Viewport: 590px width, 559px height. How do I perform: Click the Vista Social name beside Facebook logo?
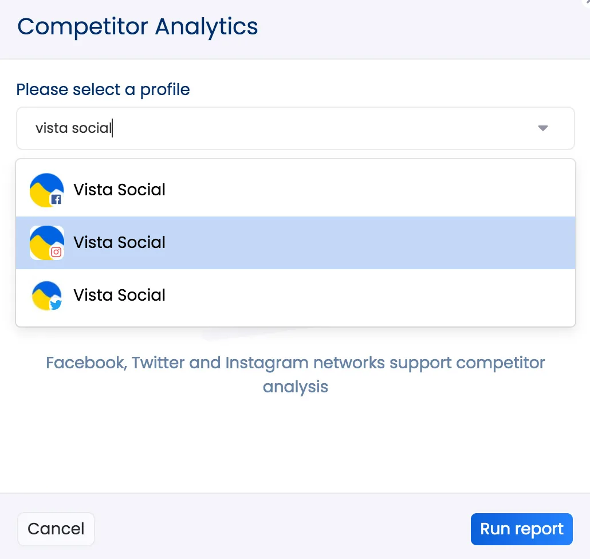coord(119,190)
